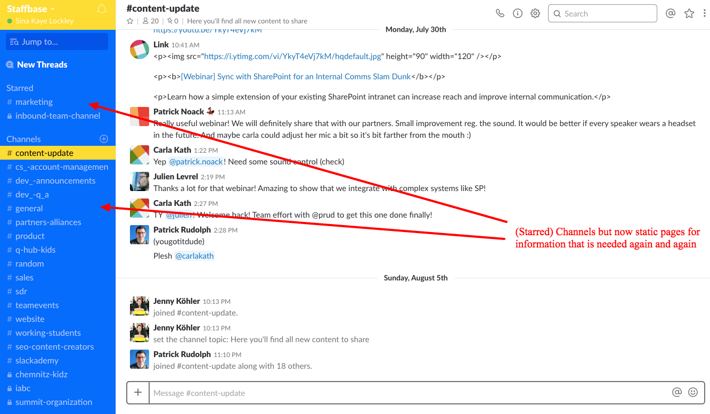This screenshot has height=414, width=710.
Task: Open the SharePoint webinar link
Action: [296, 76]
